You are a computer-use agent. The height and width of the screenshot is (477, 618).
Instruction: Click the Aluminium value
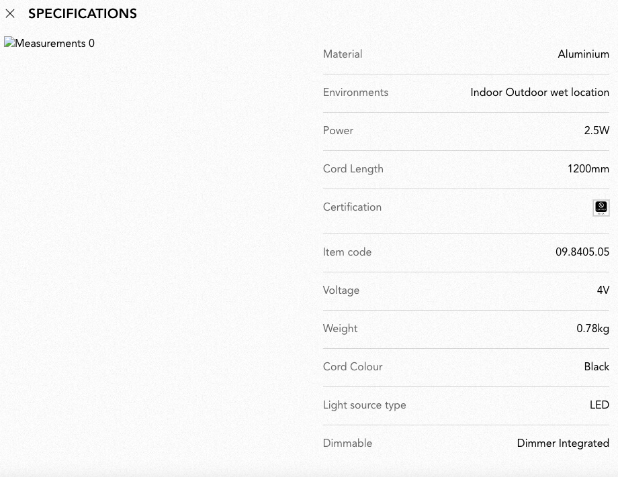click(583, 54)
